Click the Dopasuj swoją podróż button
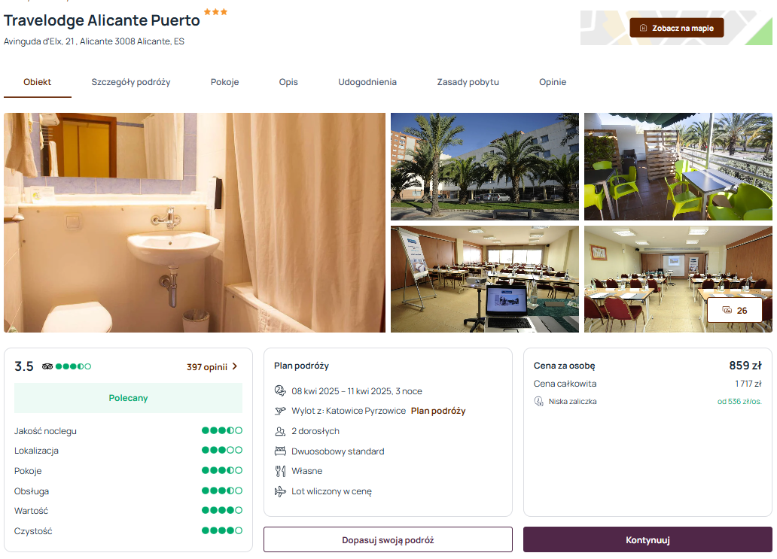Viewport: 777px width, 559px height. point(388,539)
